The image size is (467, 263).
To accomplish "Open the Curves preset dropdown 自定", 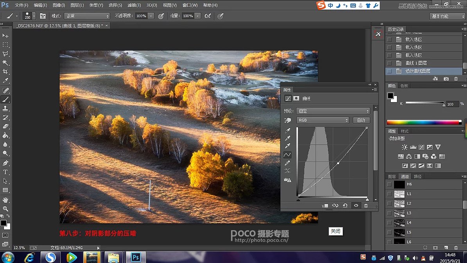I will coord(333,111).
